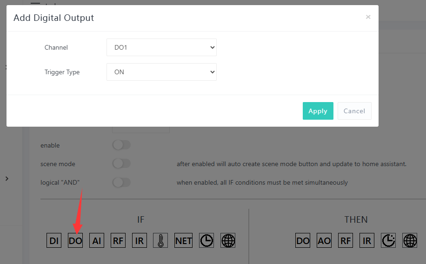Screen dimensions: 426x264
Task: Click the Cancel button
Action: coord(354,111)
